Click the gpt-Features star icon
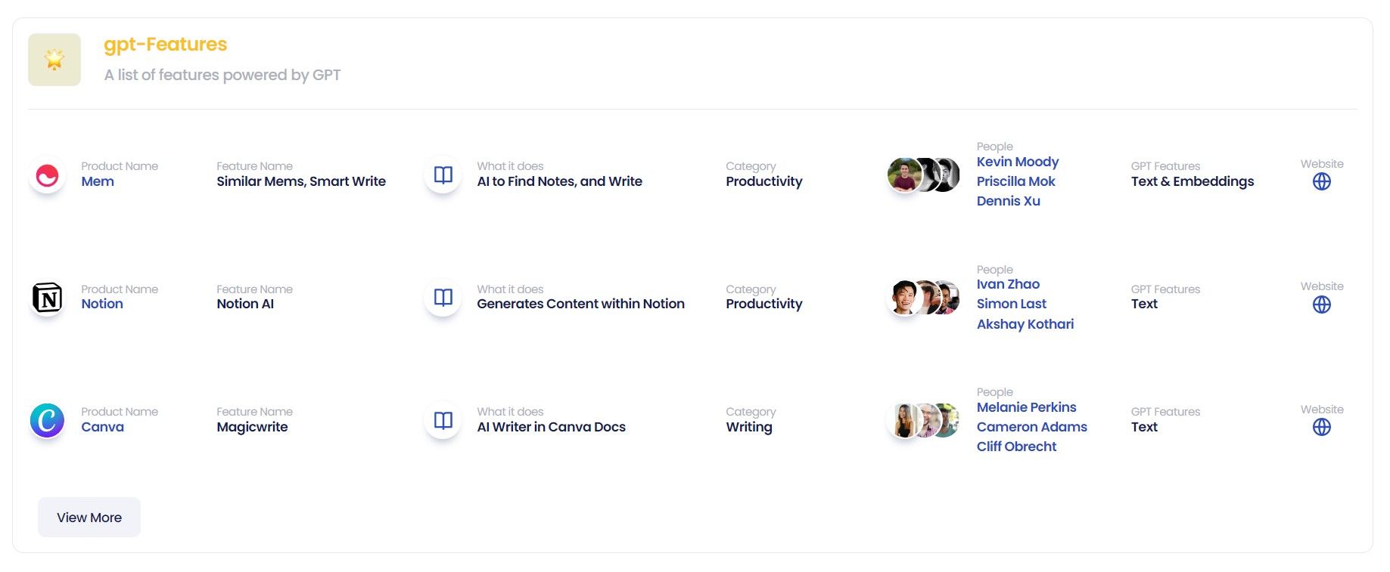The height and width of the screenshot is (572, 1390). [x=54, y=60]
